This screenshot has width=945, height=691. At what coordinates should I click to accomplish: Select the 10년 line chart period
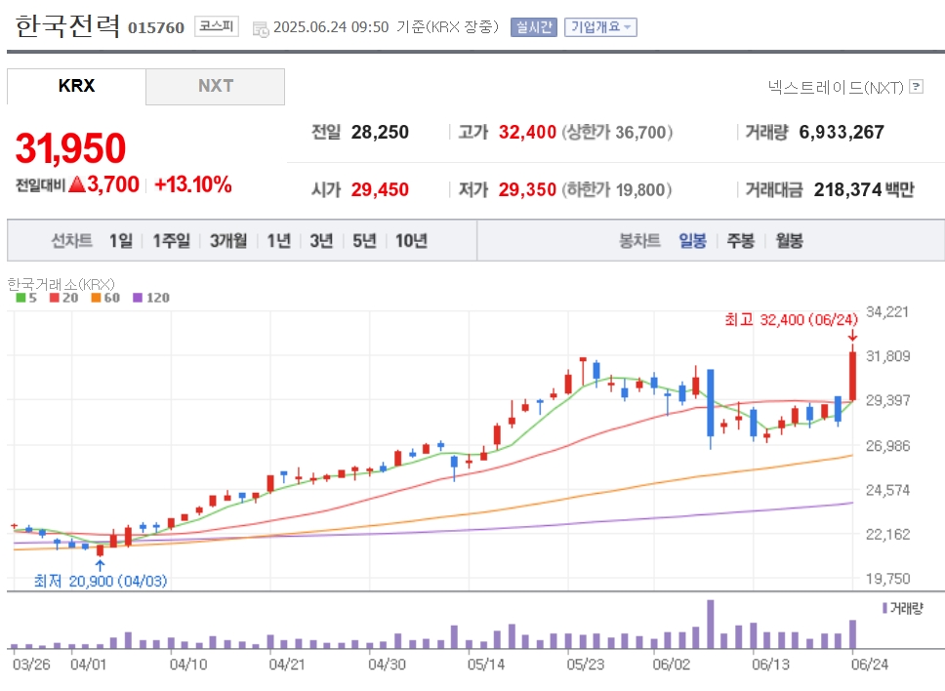(x=411, y=241)
